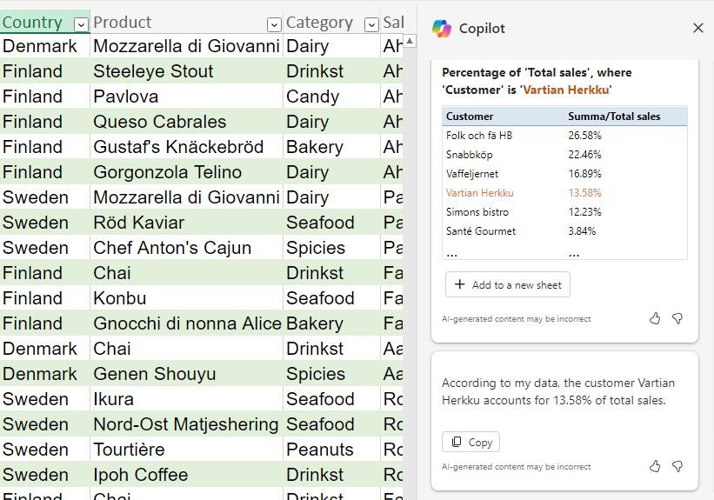Dislike the sales percentage table response
This screenshot has height=500, width=714.
tap(677, 319)
